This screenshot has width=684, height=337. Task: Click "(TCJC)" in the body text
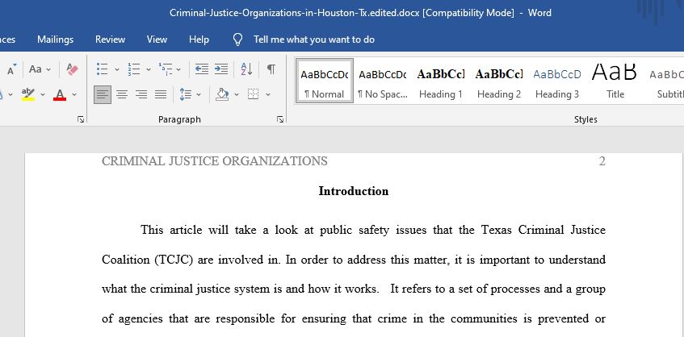click(174, 260)
